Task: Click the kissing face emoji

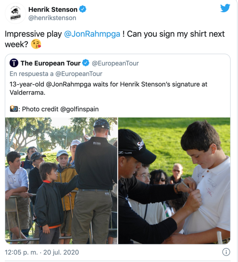Action: coord(36,44)
